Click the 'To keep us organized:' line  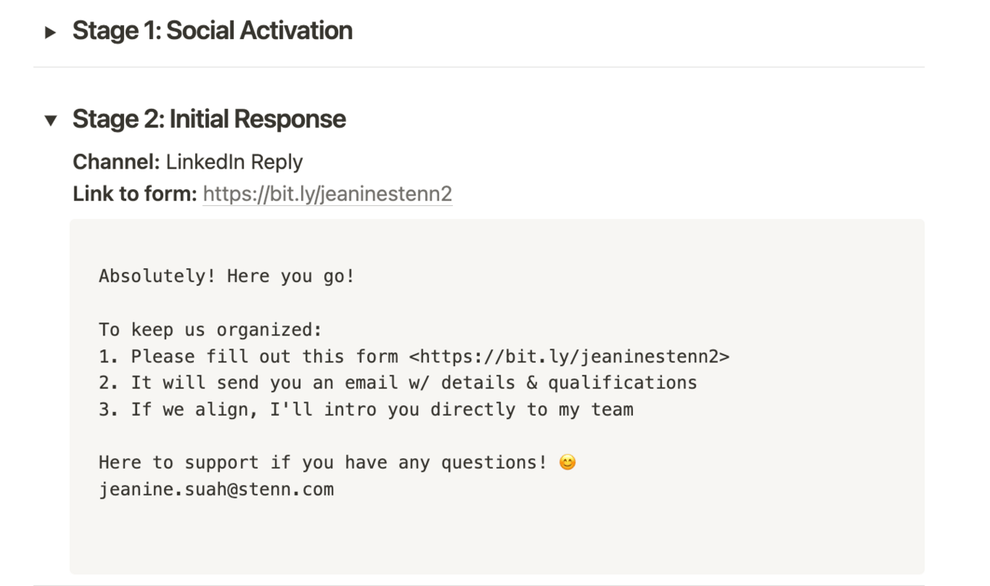(x=211, y=329)
